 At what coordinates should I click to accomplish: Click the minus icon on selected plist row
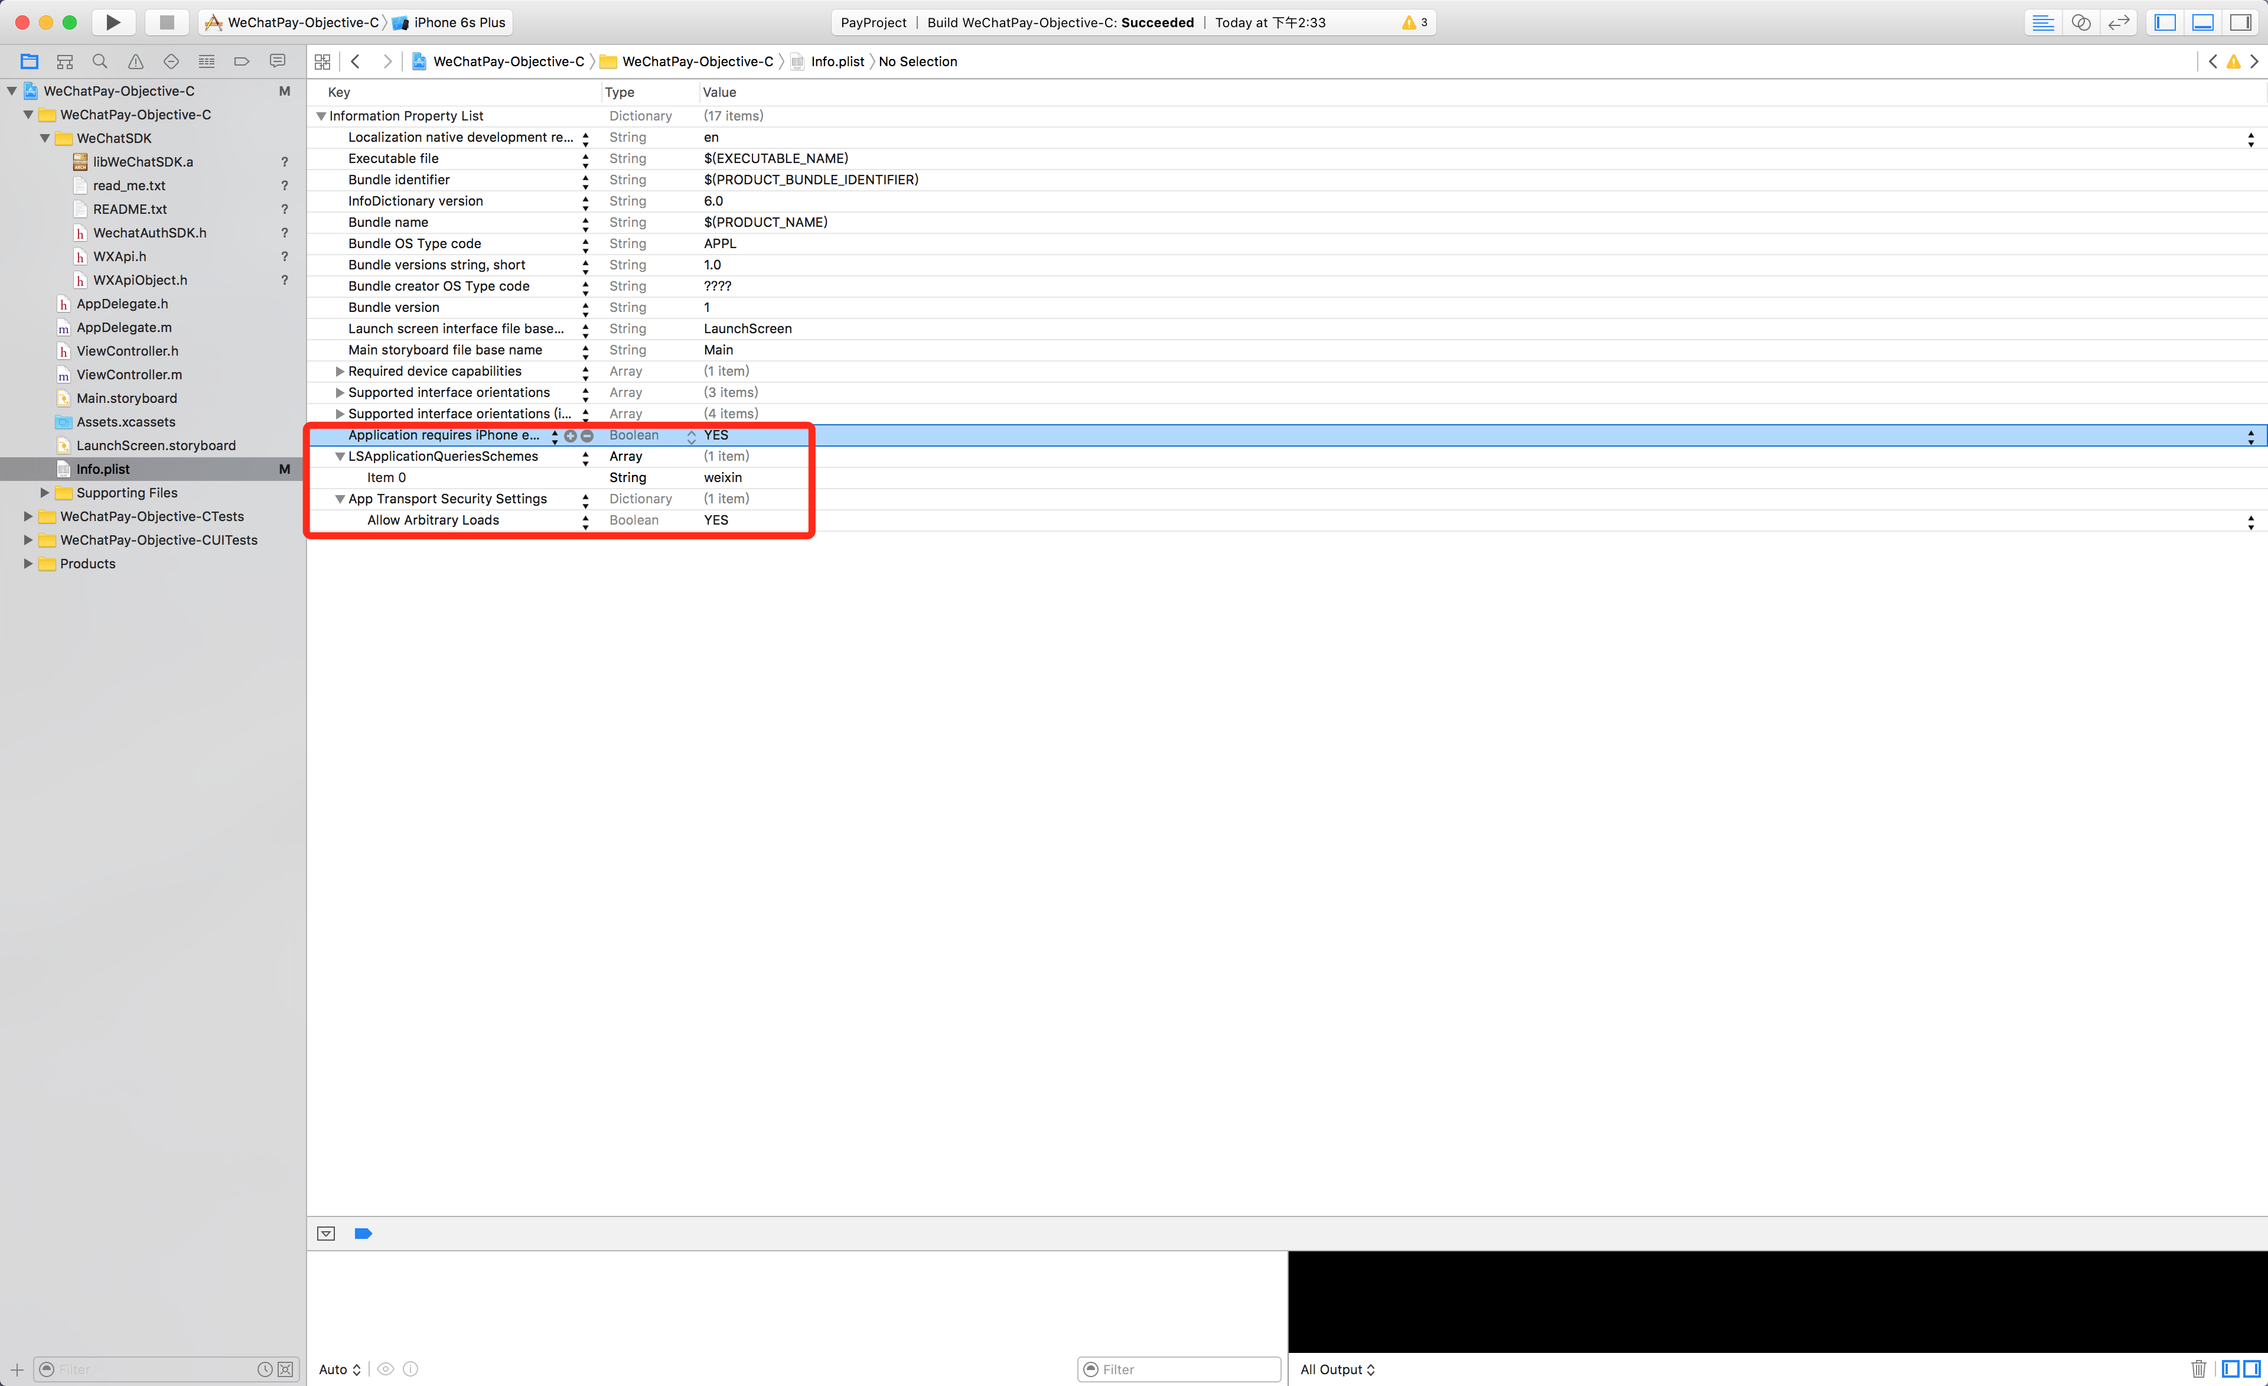click(587, 435)
